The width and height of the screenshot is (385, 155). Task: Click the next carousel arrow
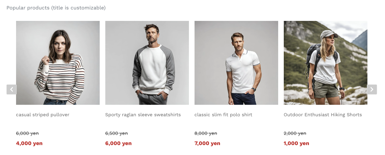coord(372,89)
